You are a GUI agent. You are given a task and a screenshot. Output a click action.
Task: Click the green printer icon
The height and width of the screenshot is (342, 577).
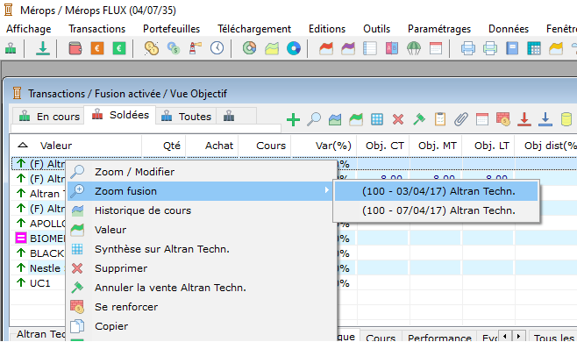pos(490,48)
